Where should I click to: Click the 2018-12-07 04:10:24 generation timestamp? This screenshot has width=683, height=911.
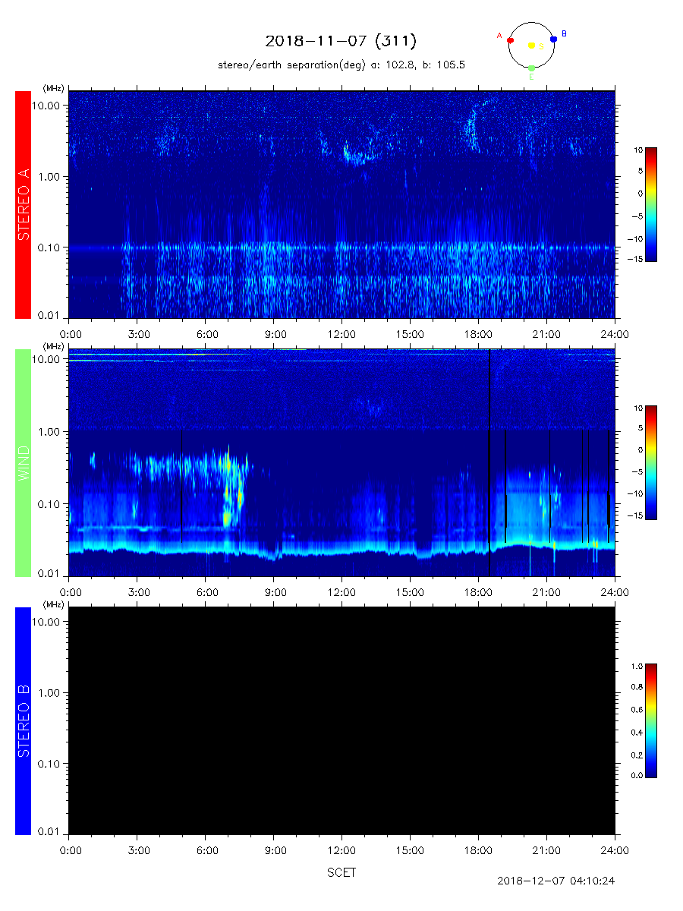click(x=555, y=881)
